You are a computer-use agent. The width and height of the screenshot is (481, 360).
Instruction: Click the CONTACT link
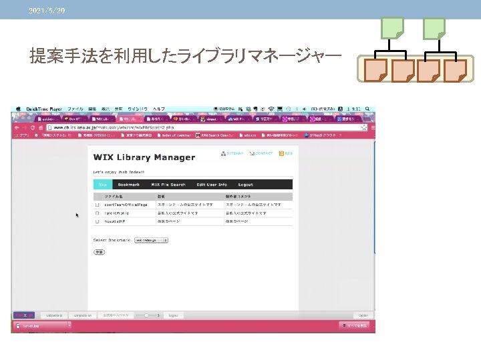pos(261,153)
